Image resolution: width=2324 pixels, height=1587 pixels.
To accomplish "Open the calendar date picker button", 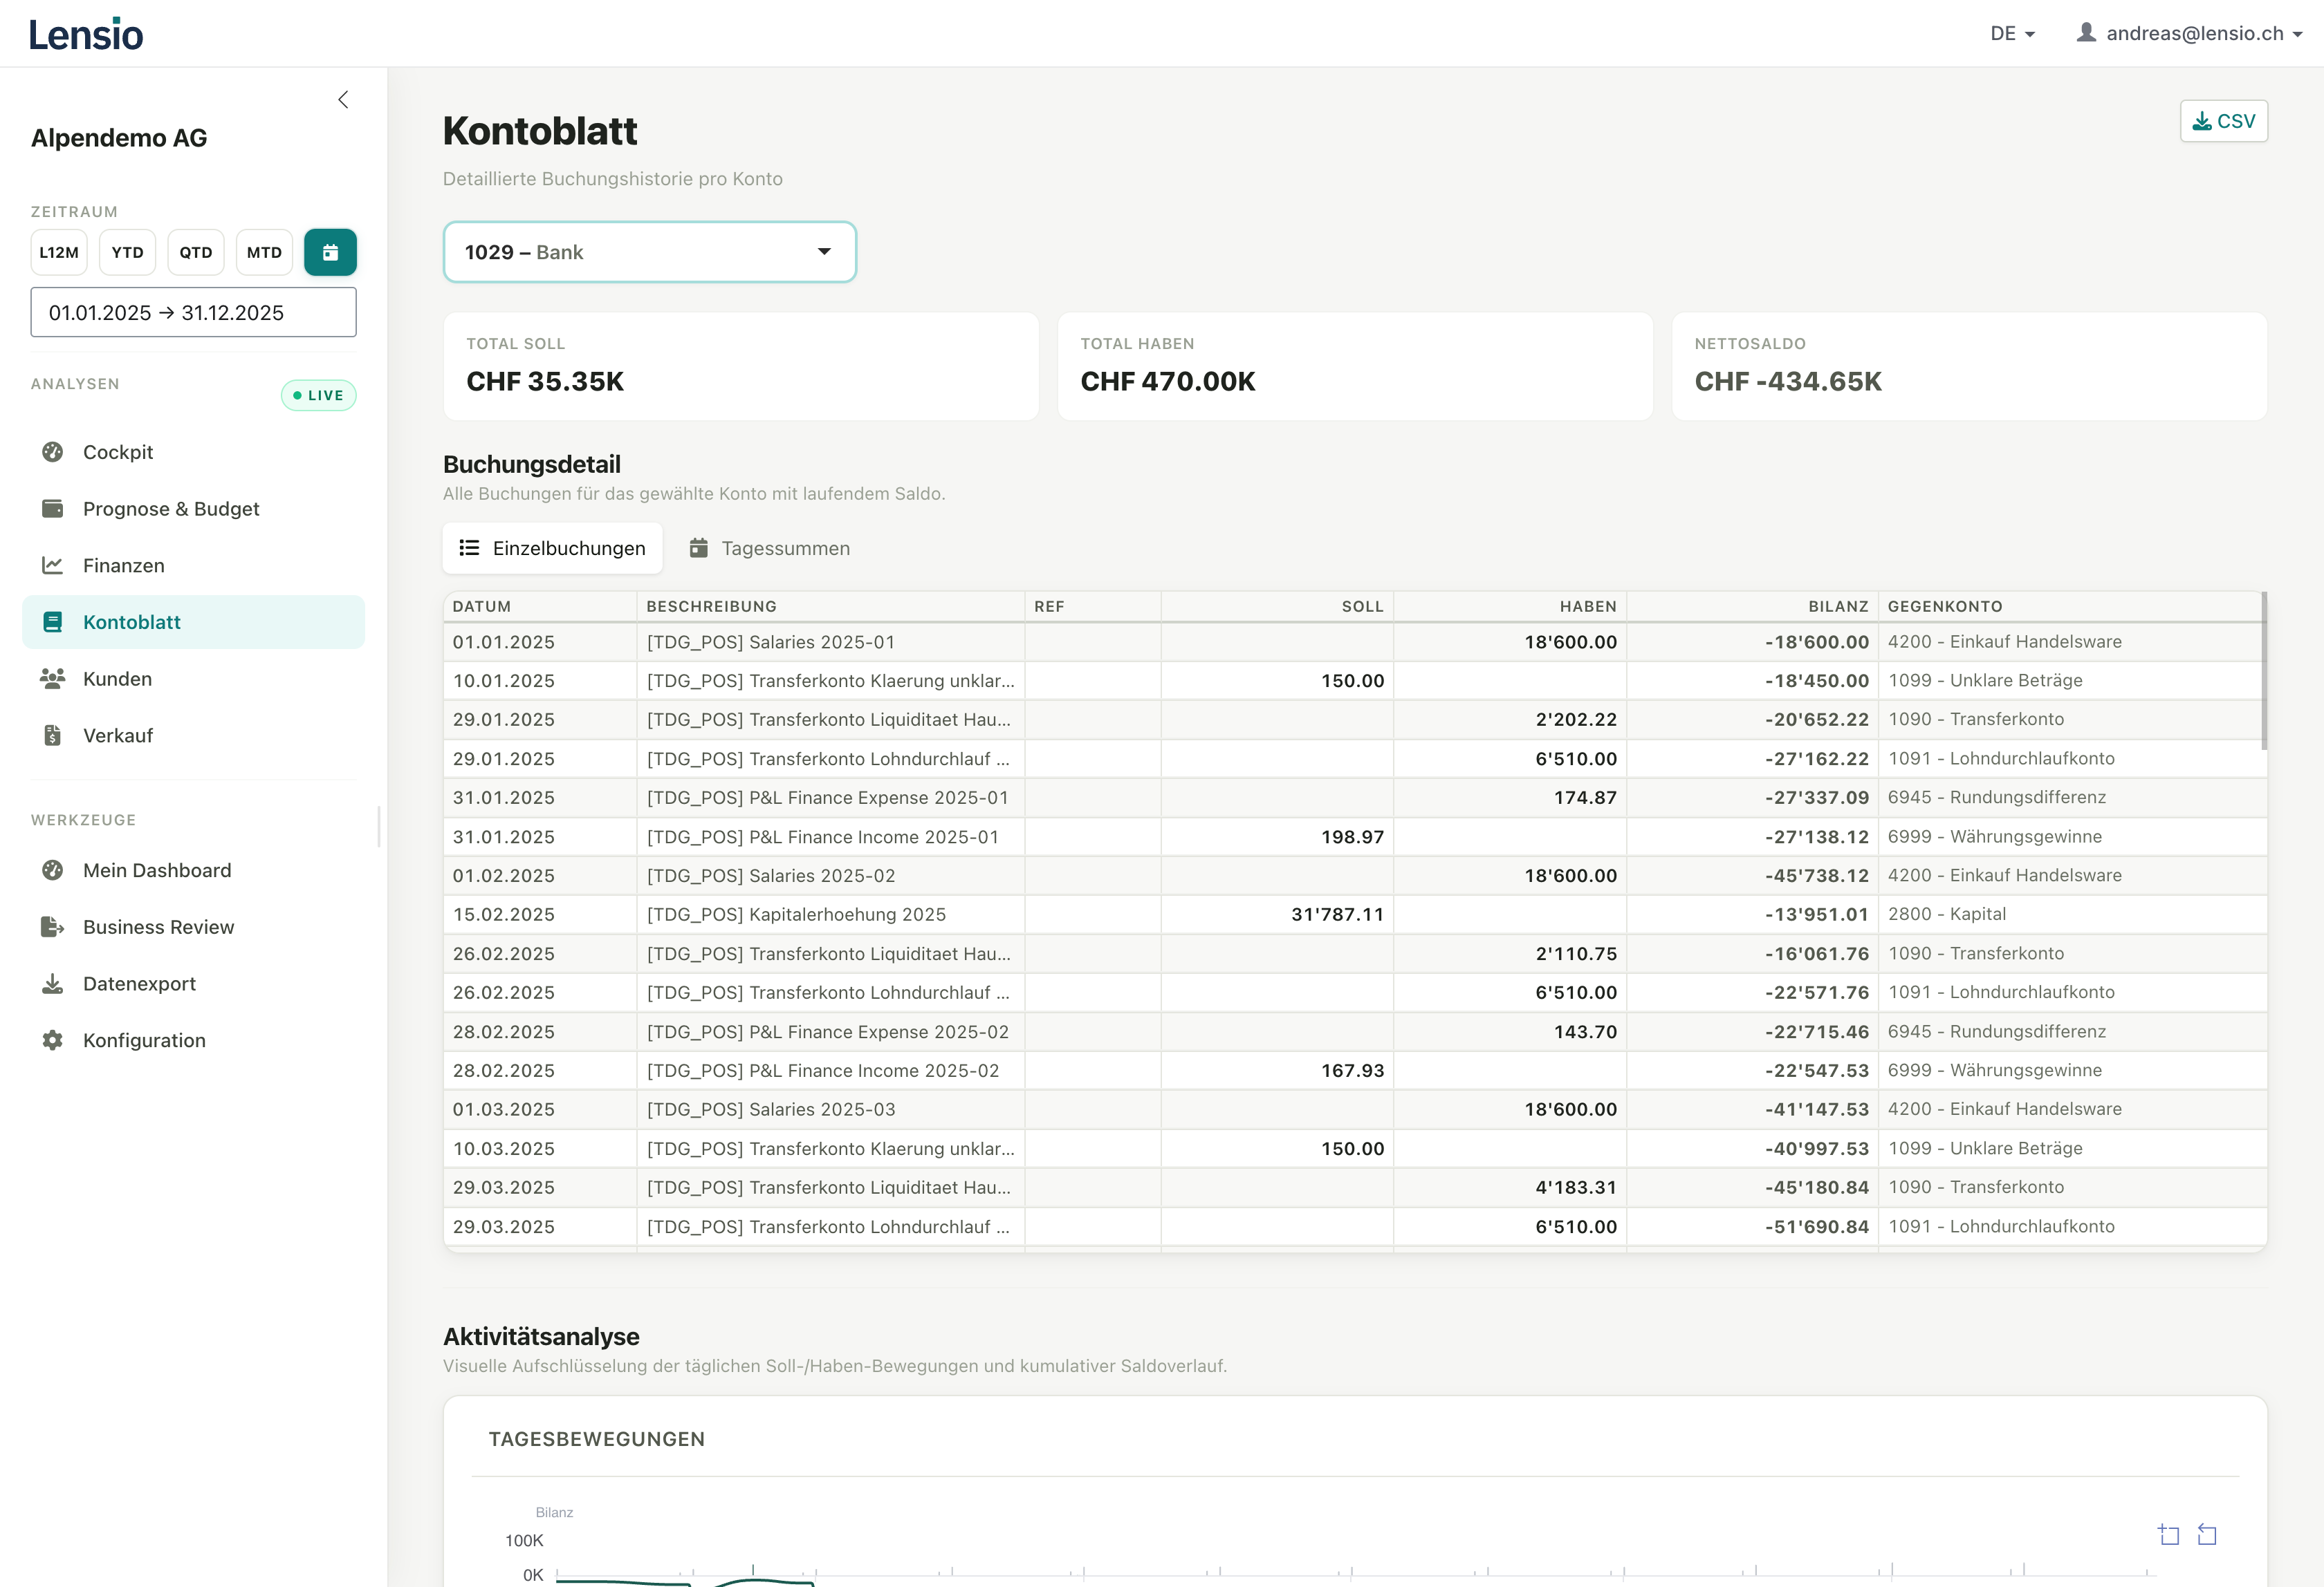I will pyautogui.click(x=330, y=252).
